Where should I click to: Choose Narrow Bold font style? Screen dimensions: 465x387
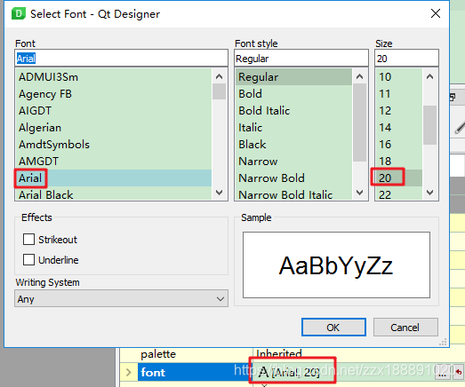point(293,178)
